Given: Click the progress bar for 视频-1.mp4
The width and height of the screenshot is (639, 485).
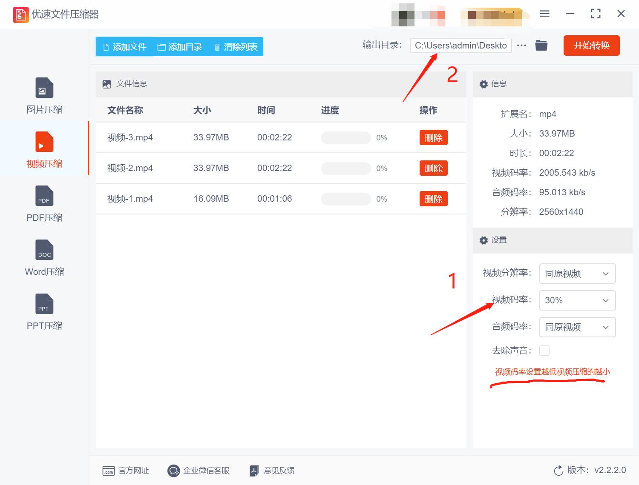Looking at the screenshot, I should point(345,198).
